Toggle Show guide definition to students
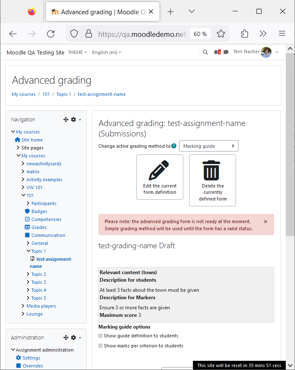Viewport: 295px width, 370px height. (x=100, y=336)
